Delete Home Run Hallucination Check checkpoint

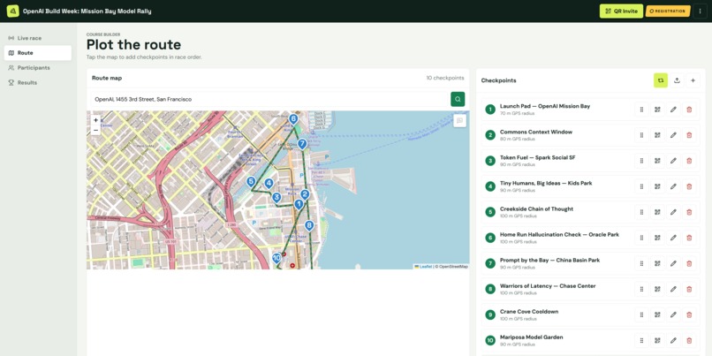(x=689, y=238)
